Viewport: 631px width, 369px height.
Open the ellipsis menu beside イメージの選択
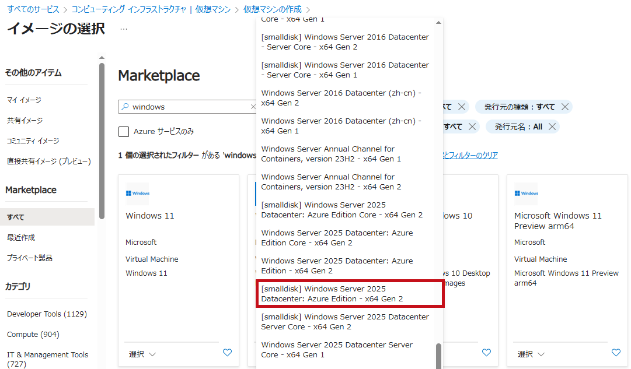[124, 29]
